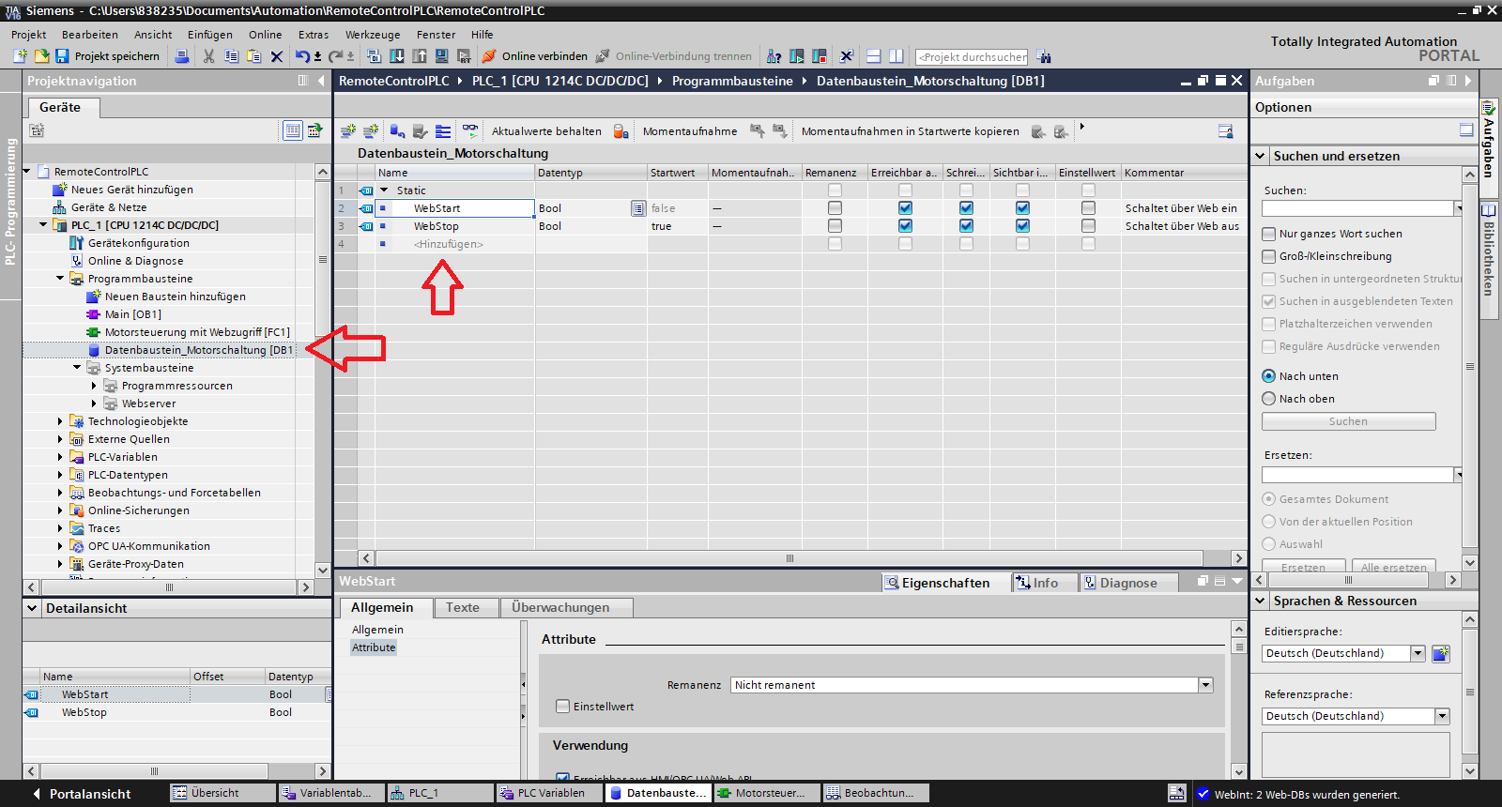Screen dimensions: 1502x807
Task: Open the Werkzeuge menu
Action: [373, 35]
